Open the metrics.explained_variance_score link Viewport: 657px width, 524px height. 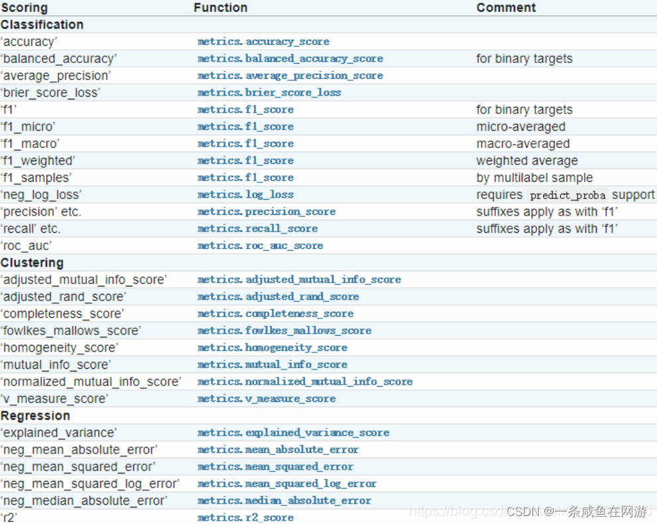pyautogui.click(x=294, y=432)
